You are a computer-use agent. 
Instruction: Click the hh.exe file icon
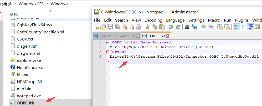[13, 74]
